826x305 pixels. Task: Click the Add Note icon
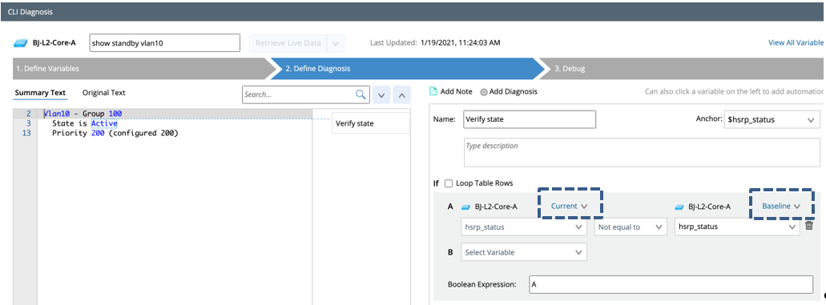pyautogui.click(x=433, y=91)
